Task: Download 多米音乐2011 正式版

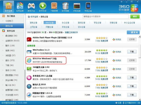Action: click(x=132, y=78)
